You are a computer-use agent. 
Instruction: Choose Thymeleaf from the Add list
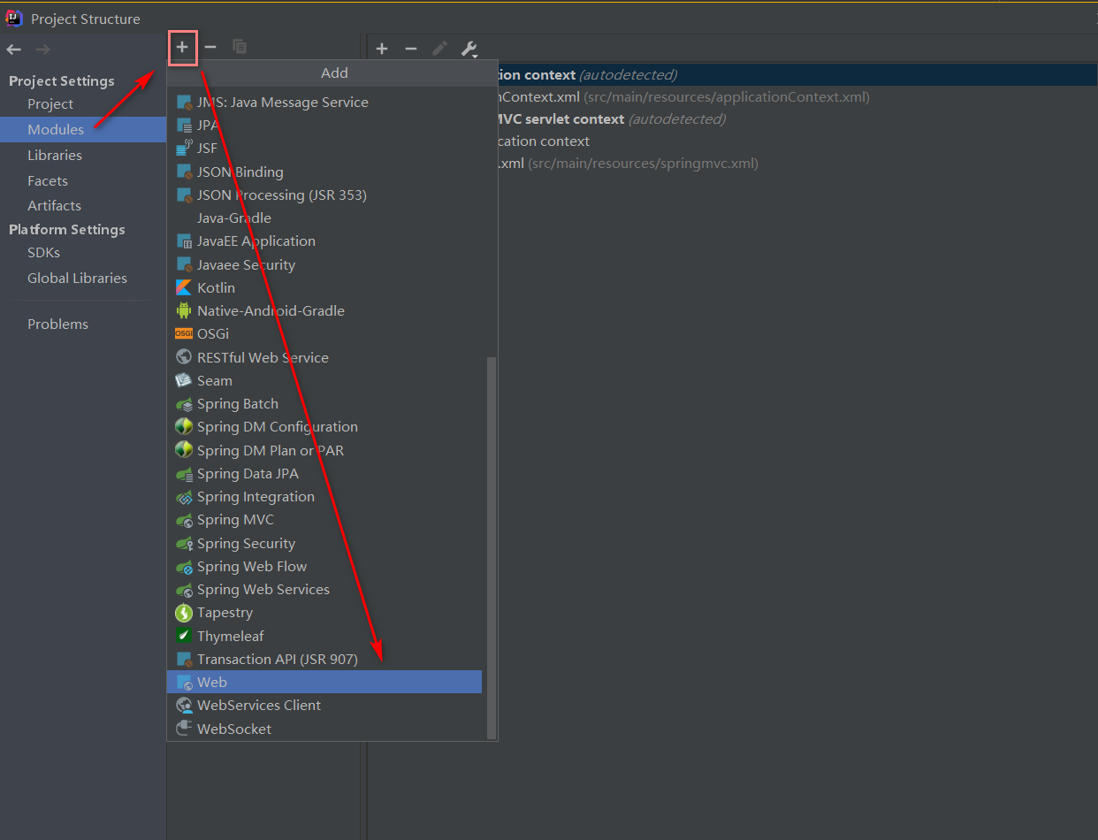click(x=325, y=636)
